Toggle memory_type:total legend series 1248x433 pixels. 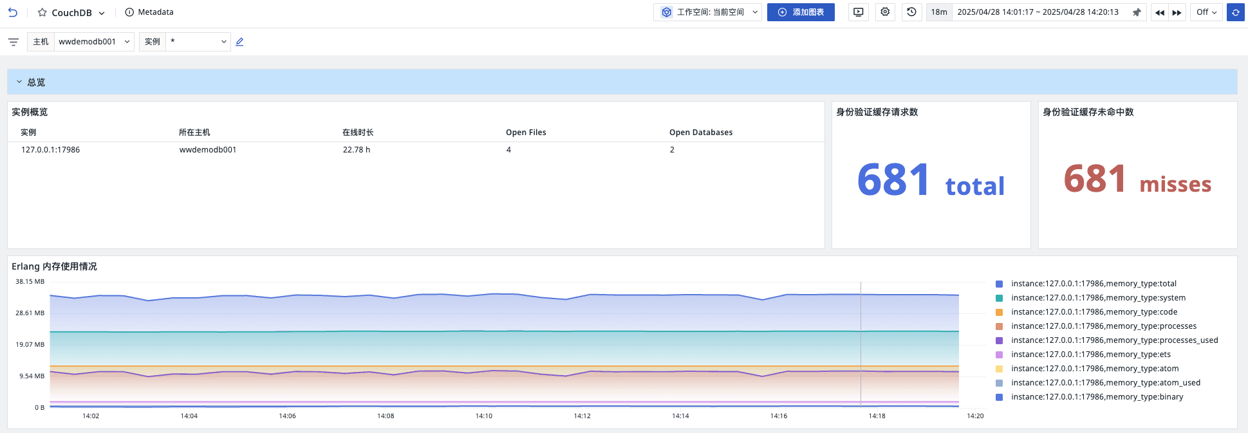point(1093,284)
